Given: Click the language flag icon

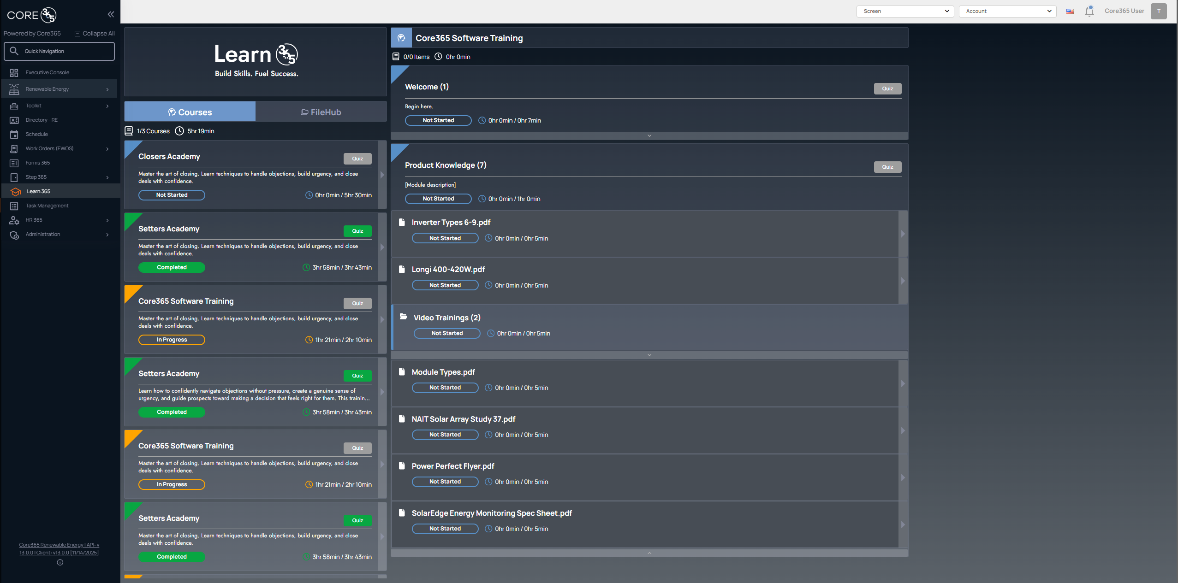Looking at the screenshot, I should tap(1070, 11).
